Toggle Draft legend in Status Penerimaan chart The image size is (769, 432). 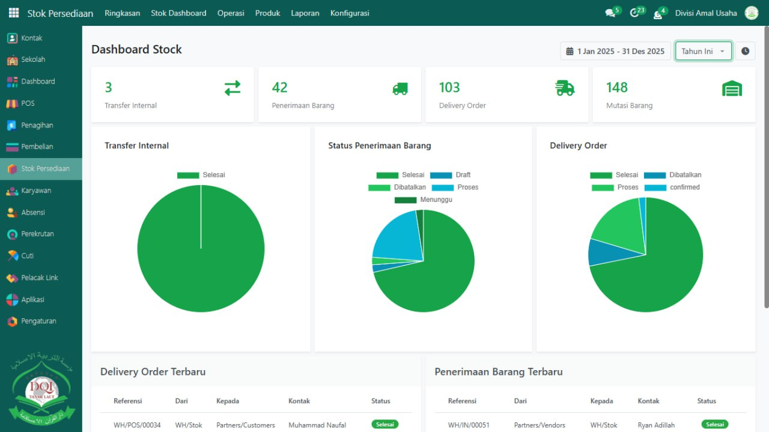point(451,175)
